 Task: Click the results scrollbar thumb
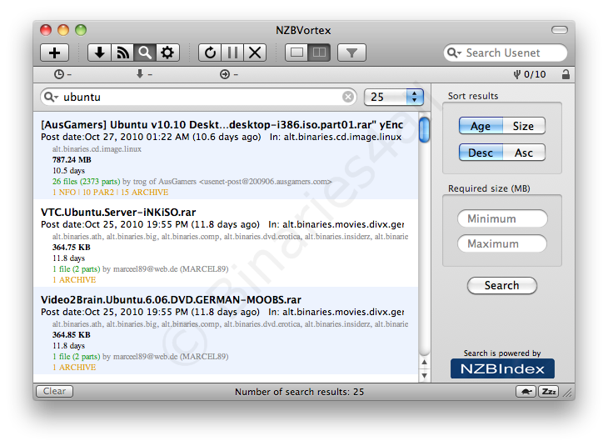coord(424,130)
